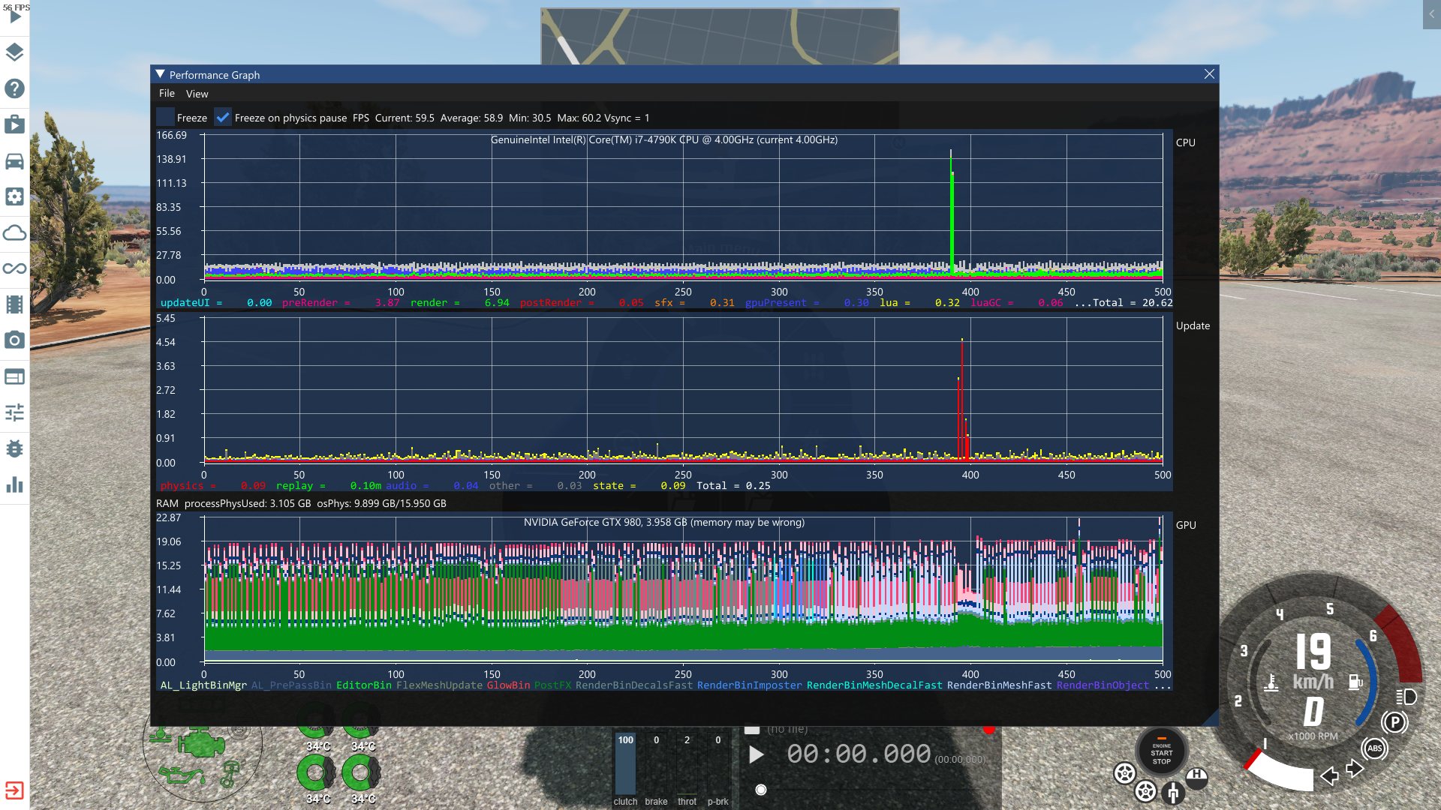
Task: Click the 'gpuPresent' legend label
Action: [x=775, y=303]
